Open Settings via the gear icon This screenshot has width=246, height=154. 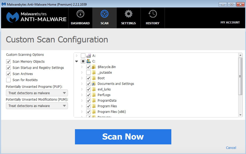[128, 14]
